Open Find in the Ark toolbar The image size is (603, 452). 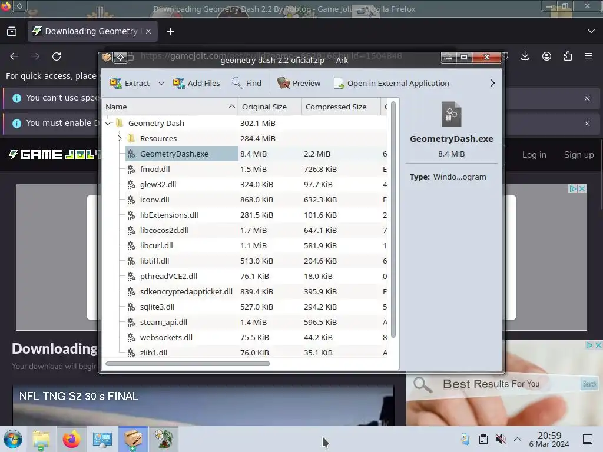point(247,83)
